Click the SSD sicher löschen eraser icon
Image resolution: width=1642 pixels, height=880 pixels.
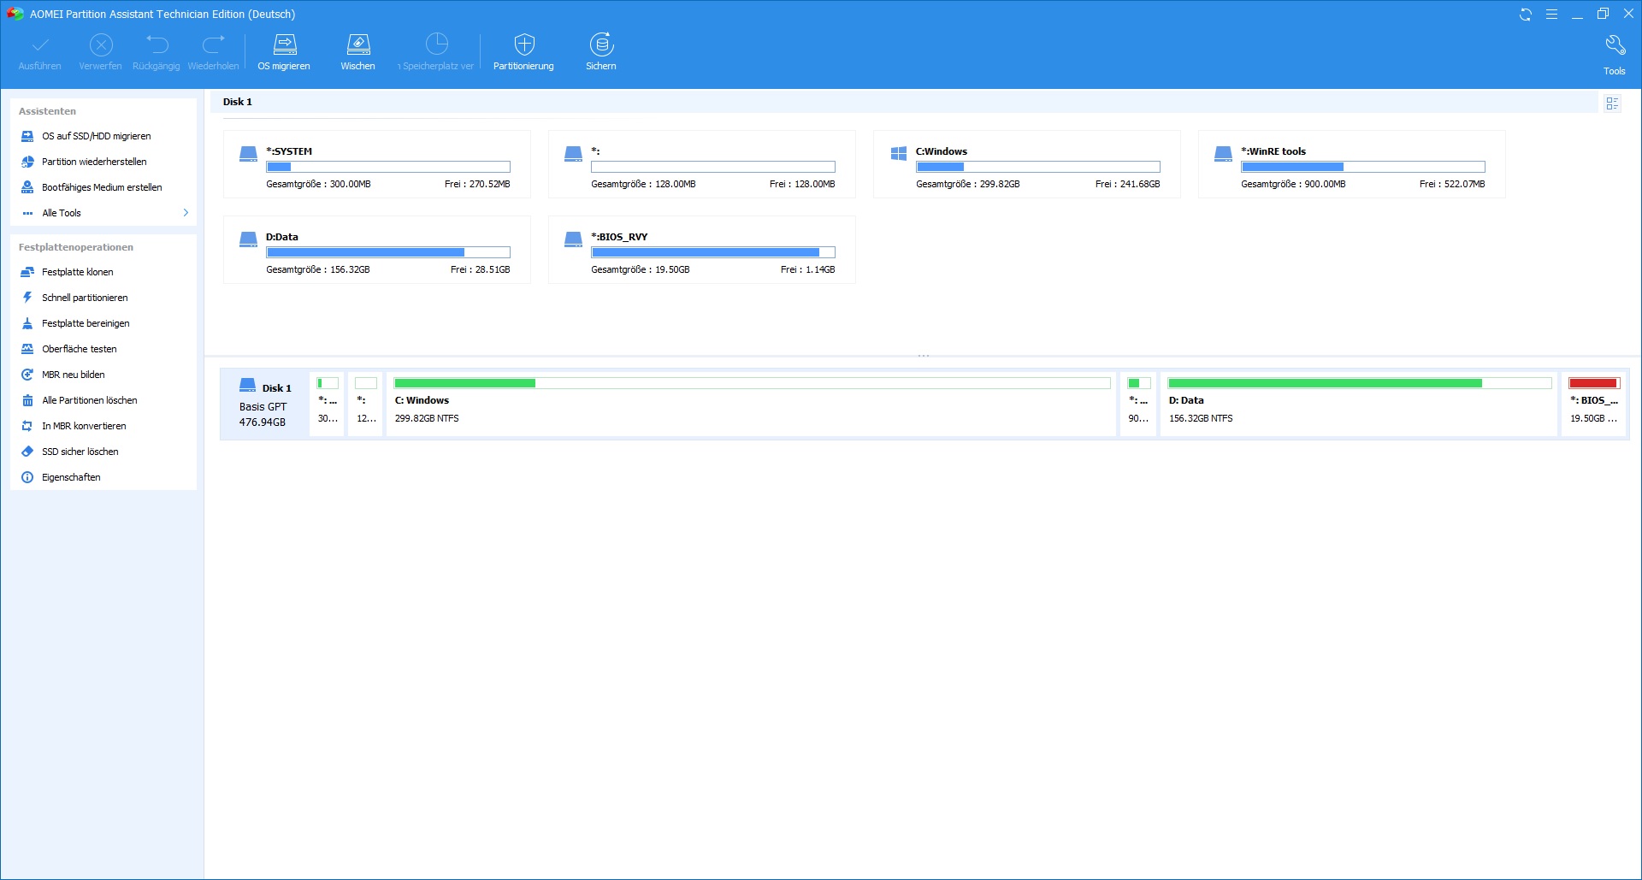point(27,452)
